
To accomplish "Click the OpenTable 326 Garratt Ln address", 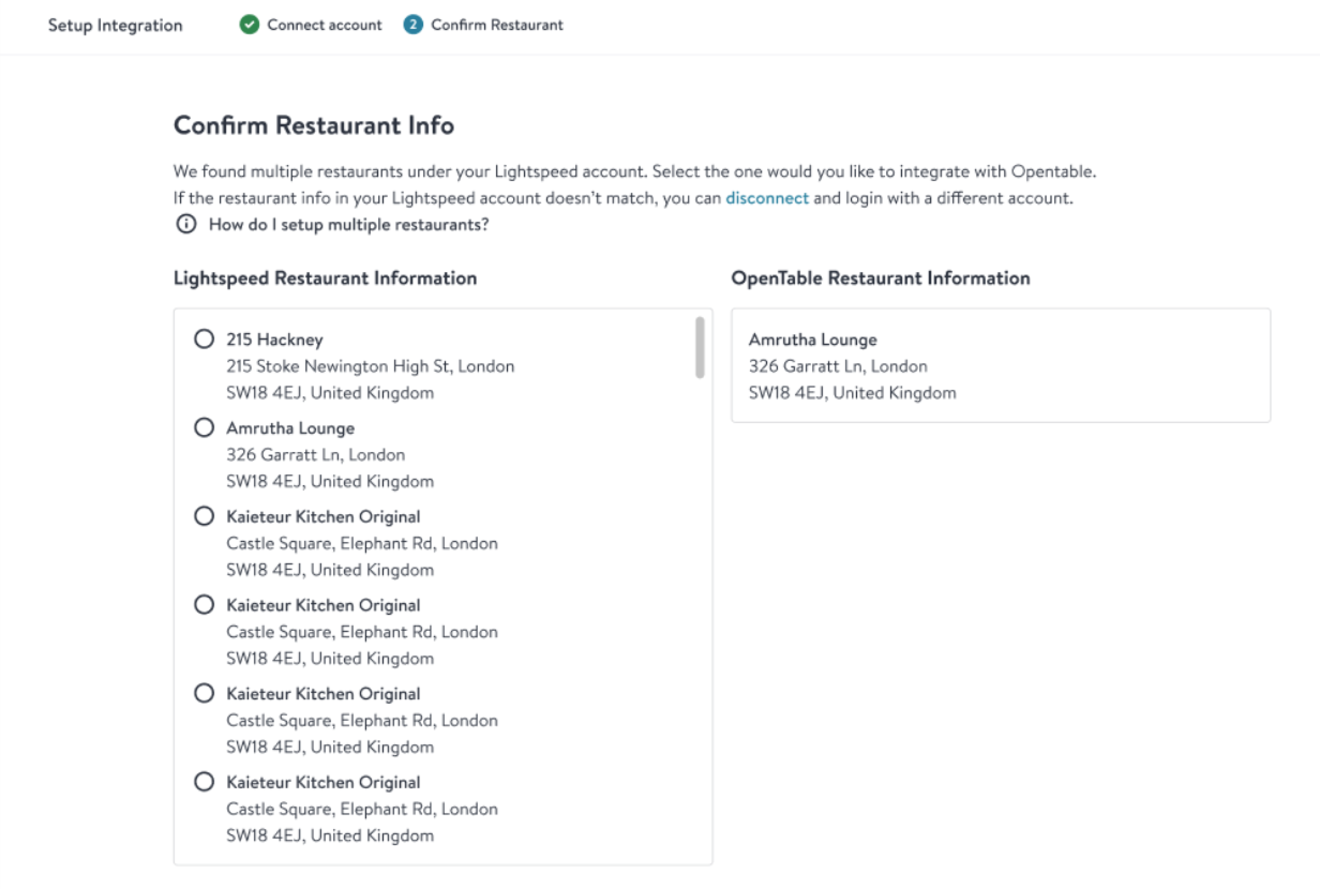I will 838,366.
